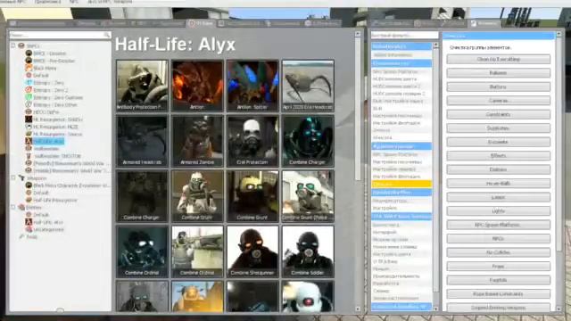Spawn the Antlion NPC thumbnail
Image resolution: width=571 pixels, height=321 pixels.
(197, 86)
